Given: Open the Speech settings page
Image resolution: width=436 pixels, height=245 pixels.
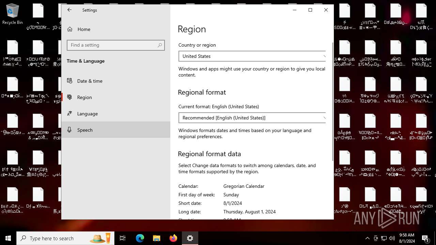Looking at the screenshot, I should (116, 130).
